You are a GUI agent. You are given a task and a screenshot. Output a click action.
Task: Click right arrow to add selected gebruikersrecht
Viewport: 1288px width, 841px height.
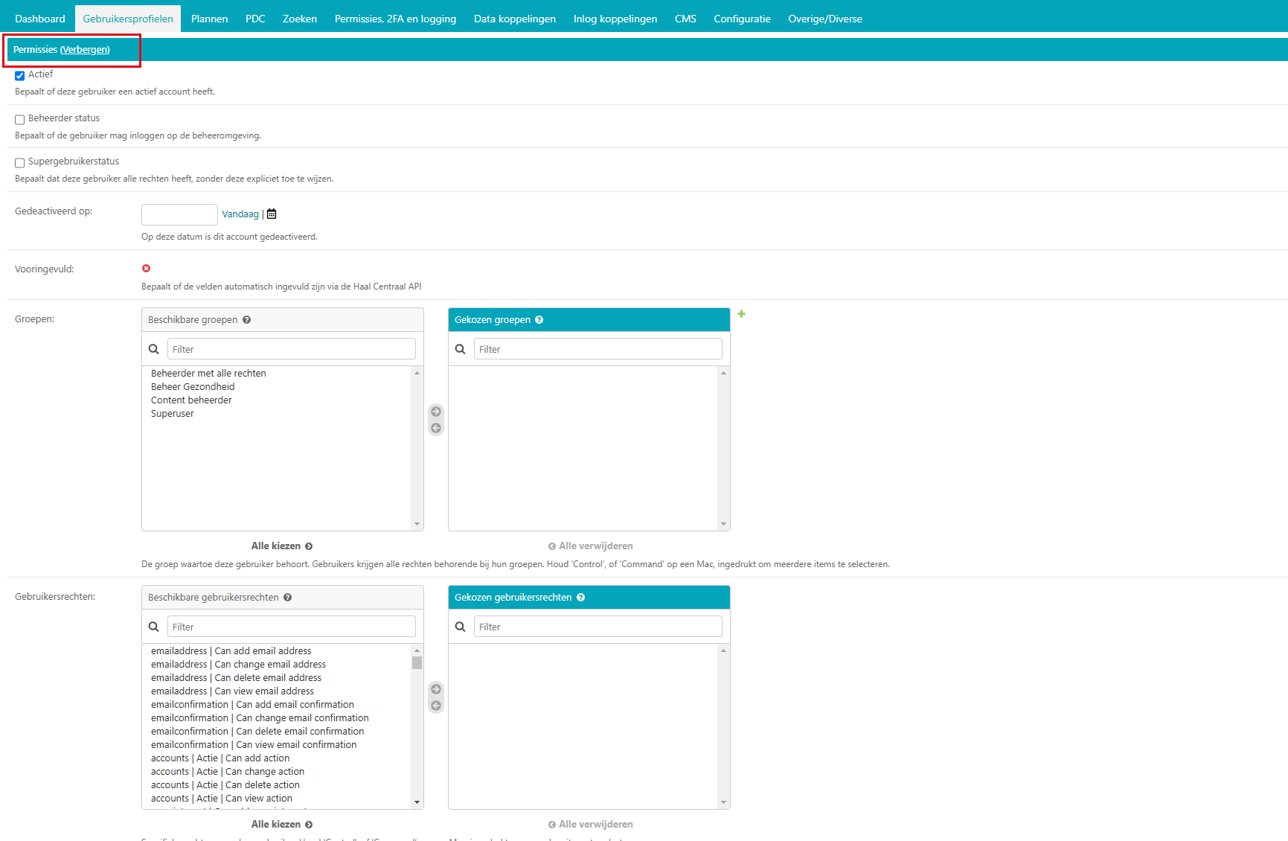click(436, 689)
